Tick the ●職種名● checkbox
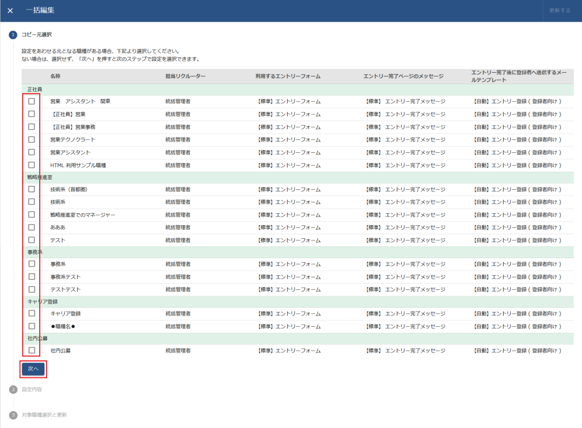The width and height of the screenshot is (582, 428). [x=31, y=326]
